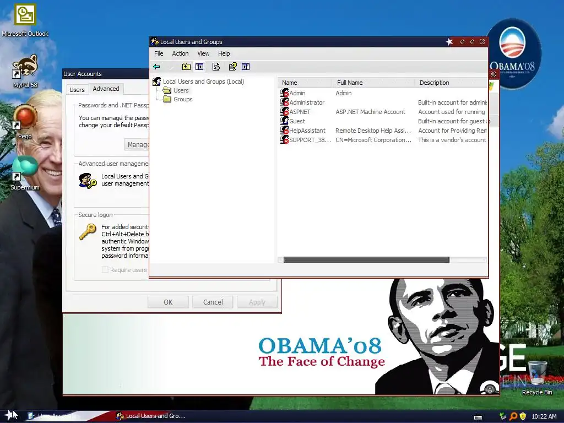Viewport: 564px width, 423px height.
Task: Click the 'Remote Desktop Help Assi...' full name cell
Action: coord(373,131)
